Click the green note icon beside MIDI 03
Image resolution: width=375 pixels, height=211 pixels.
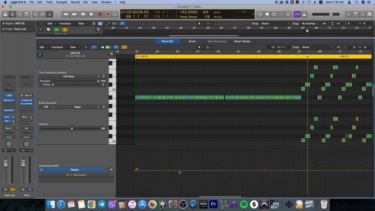[x=40, y=55]
